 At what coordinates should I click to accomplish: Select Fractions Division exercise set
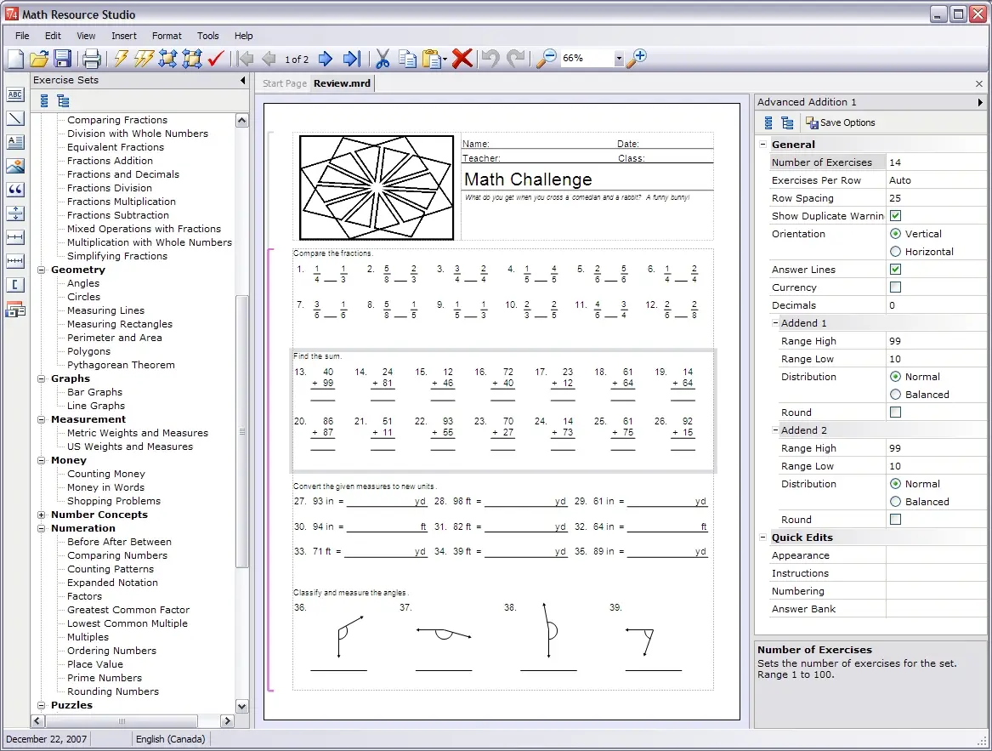pos(110,188)
